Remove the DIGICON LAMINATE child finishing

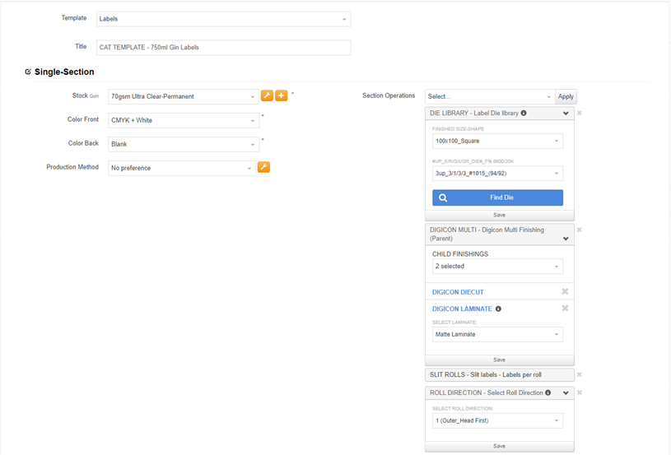pos(565,309)
